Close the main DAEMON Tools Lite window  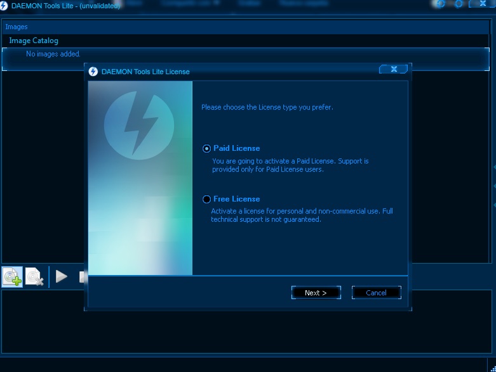coord(483,3)
